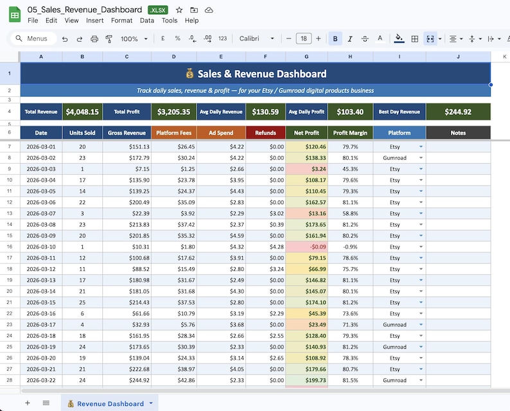Decrease decimal places
This screenshot has width=510, height=411.
(x=192, y=39)
